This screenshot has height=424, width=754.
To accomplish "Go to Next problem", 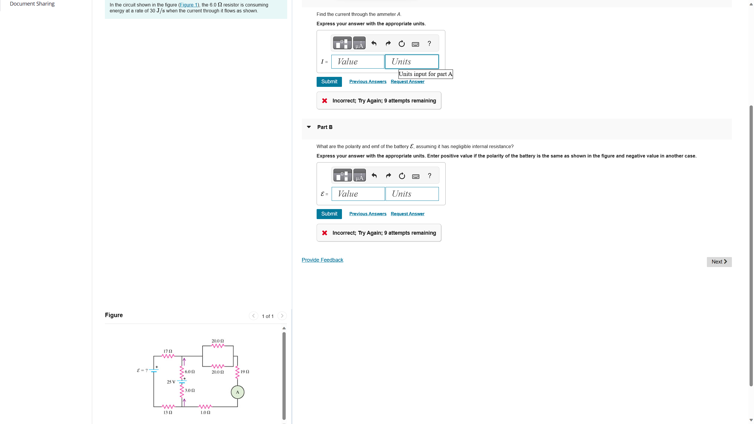I will pyautogui.click(x=719, y=262).
